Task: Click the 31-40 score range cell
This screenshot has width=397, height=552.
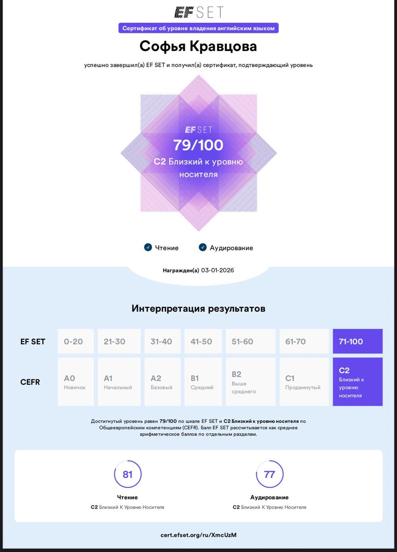Action: 162,341
